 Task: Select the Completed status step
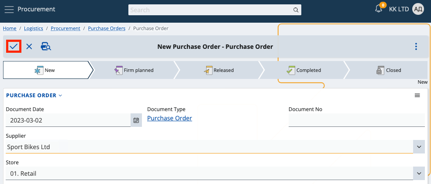[303, 70]
